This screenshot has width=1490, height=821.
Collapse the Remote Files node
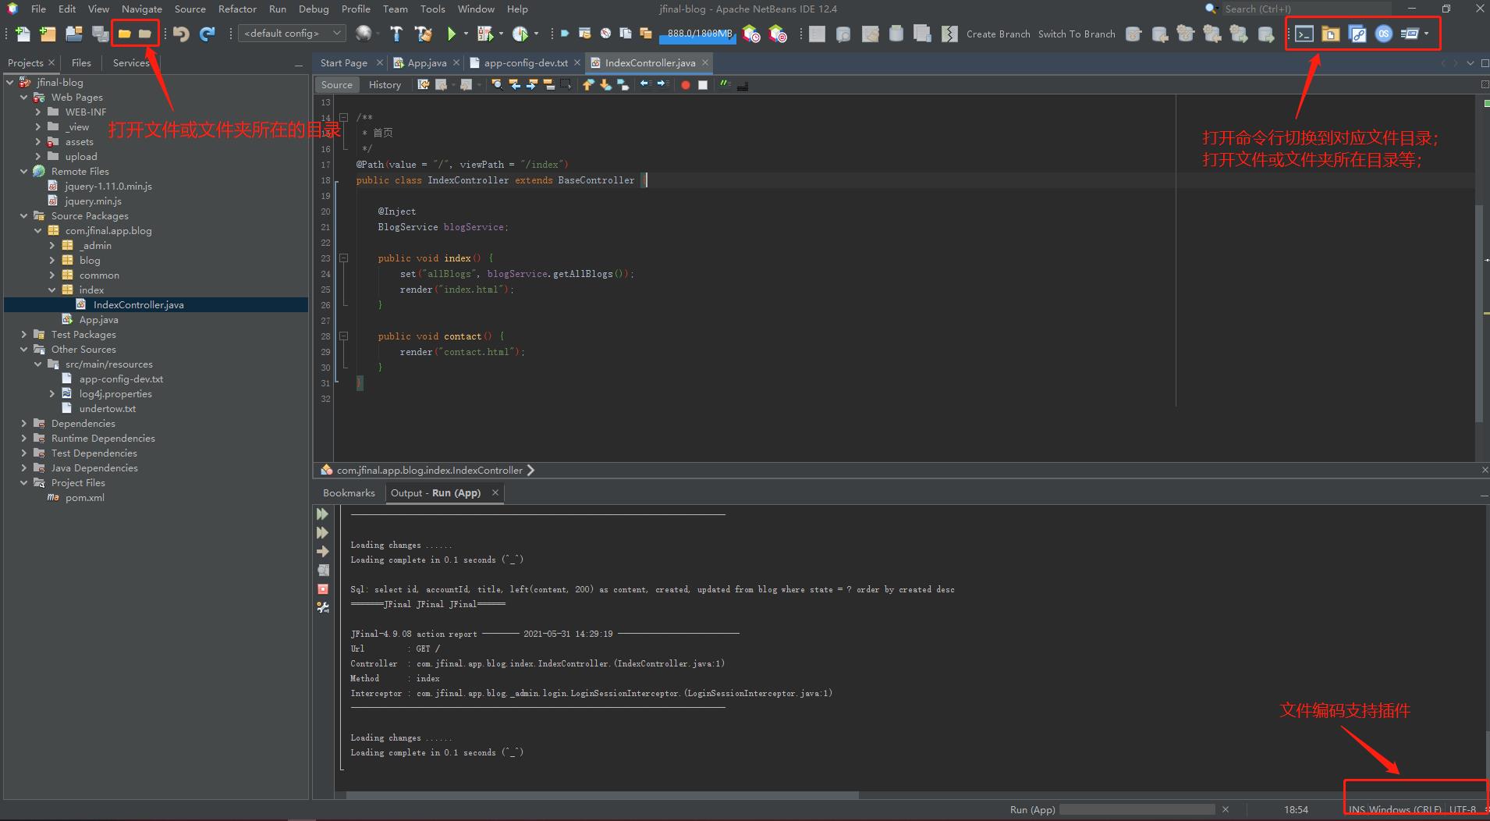(x=23, y=171)
